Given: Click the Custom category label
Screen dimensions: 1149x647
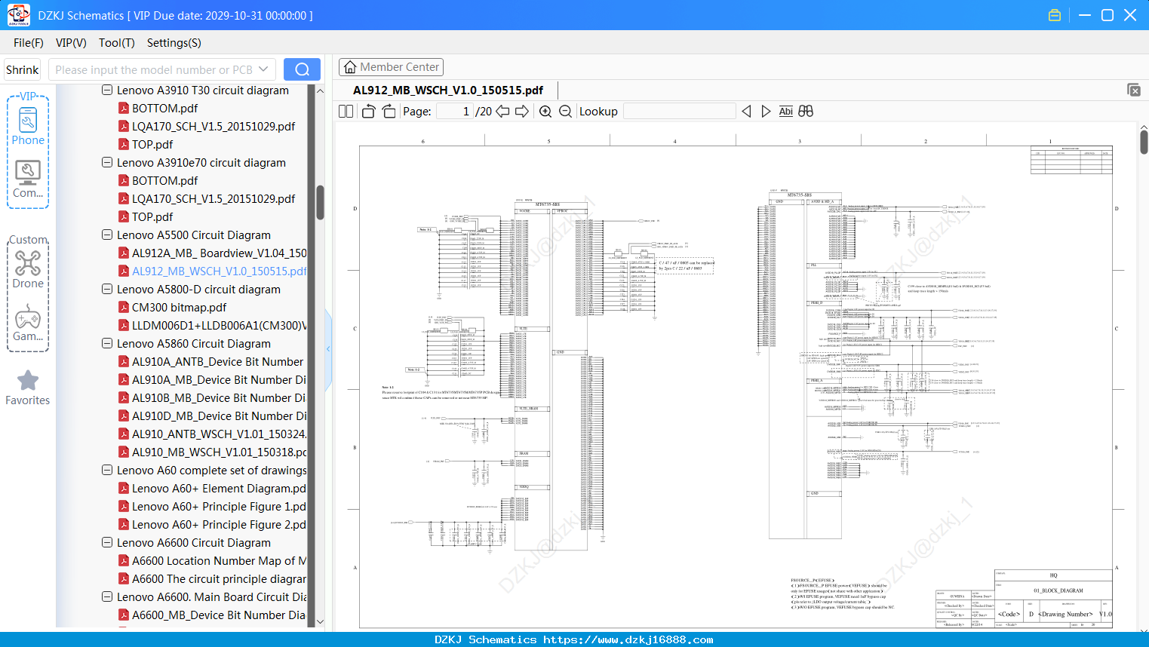Looking at the screenshot, I should [x=28, y=240].
